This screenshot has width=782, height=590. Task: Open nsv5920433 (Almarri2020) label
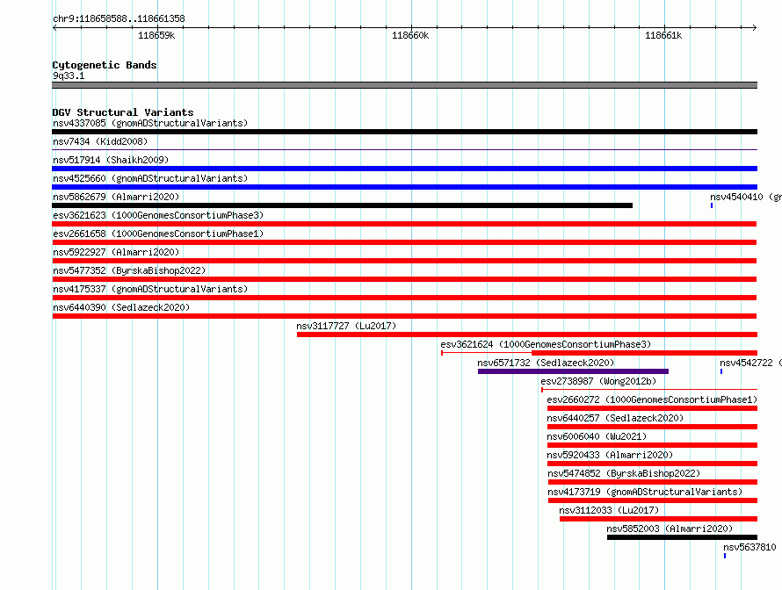point(610,455)
